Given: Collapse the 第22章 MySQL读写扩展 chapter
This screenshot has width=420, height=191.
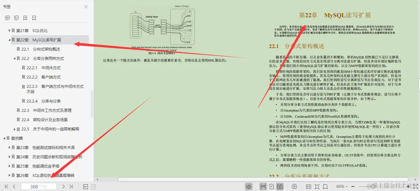Looking at the screenshot, I should click(x=10, y=40).
